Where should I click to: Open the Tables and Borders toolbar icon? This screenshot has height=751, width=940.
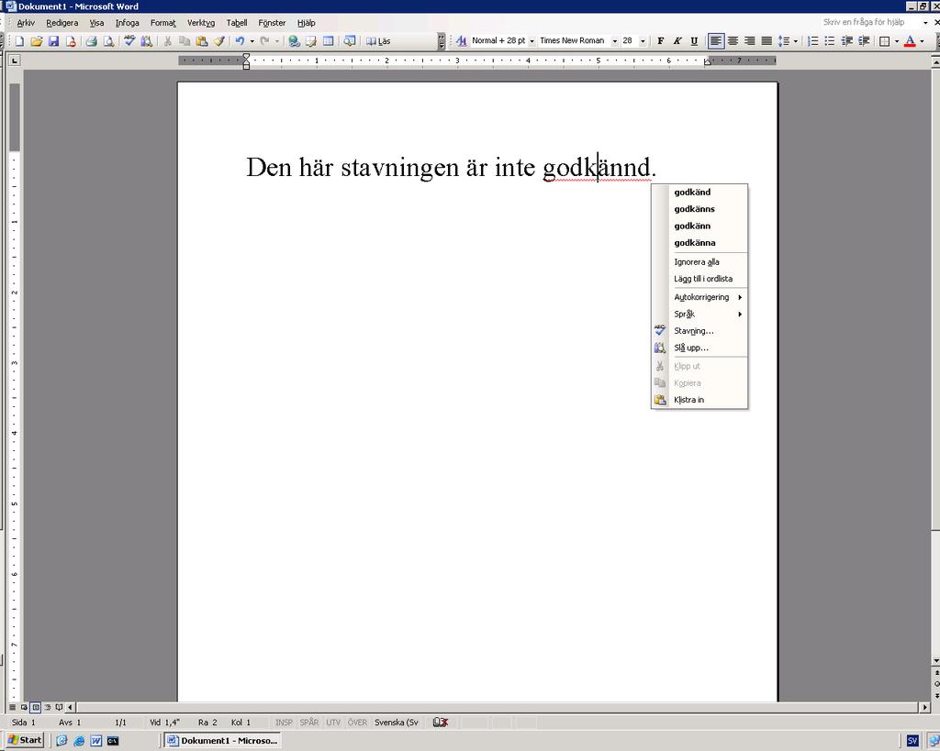tap(310, 41)
